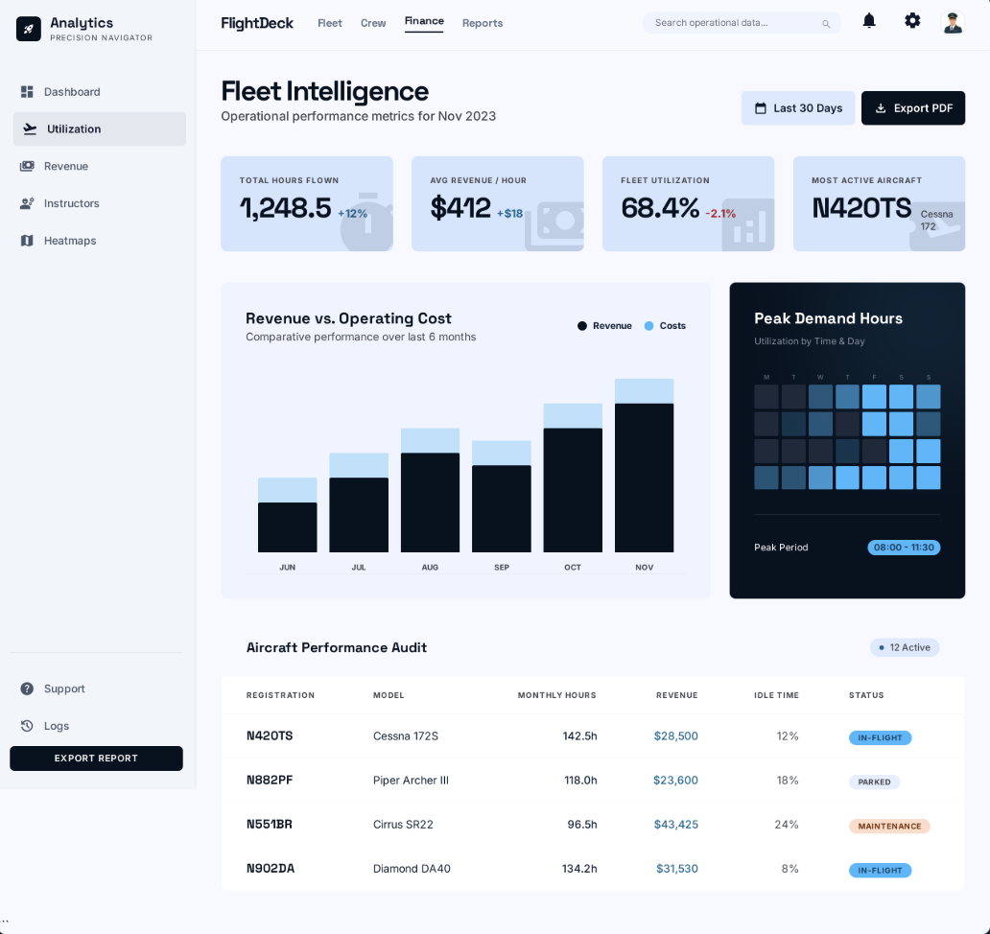Click the user profile avatar

pyautogui.click(x=953, y=21)
